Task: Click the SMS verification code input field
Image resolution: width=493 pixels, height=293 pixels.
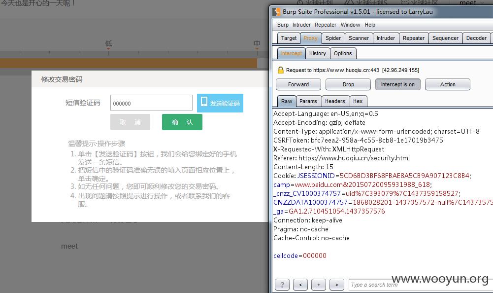Action: 151,103
